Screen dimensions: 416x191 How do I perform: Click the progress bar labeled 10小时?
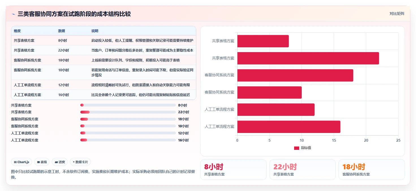128,126
